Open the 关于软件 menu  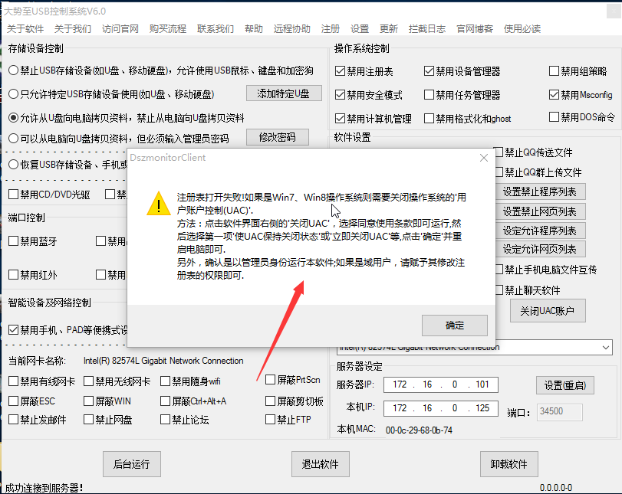coord(26,29)
